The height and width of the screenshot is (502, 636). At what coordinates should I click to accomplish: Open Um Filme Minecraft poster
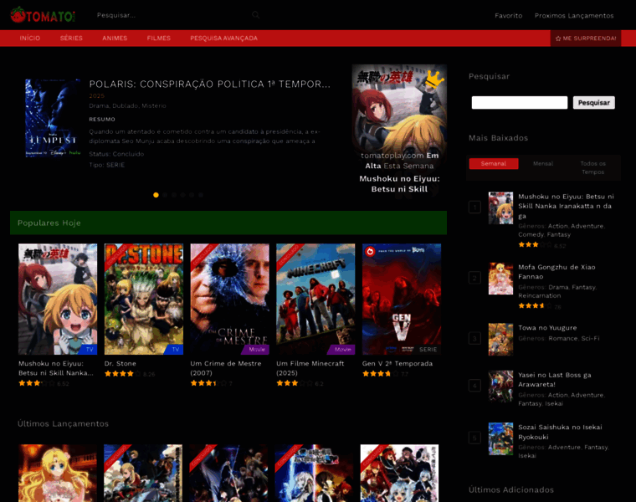tap(315, 300)
